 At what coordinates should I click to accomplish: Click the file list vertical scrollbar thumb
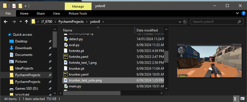[166, 56]
